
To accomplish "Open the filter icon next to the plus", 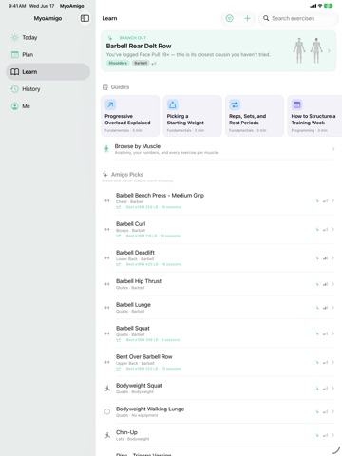I will pyautogui.click(x=230, y=18).
